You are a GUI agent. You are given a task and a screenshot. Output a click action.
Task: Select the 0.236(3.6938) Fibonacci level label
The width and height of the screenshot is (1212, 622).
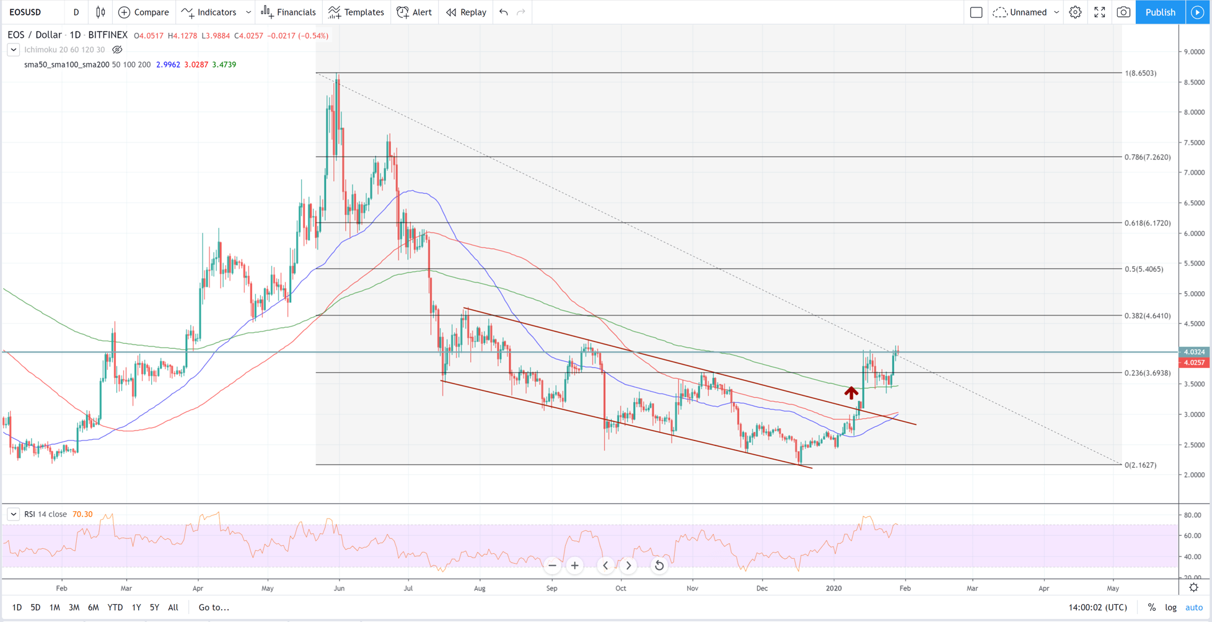pyautogui.click(x=1148, y=373)
